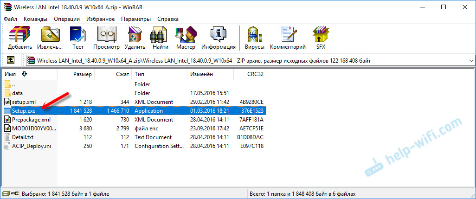476x199 pixels.
Task: Expand the archive path dropdown
Action: point(471,61)
